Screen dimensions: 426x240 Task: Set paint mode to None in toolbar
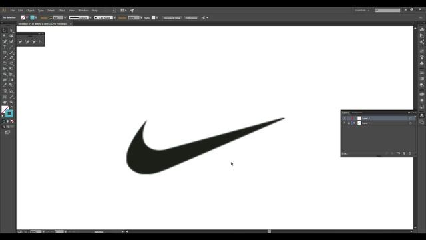(12, 121)
